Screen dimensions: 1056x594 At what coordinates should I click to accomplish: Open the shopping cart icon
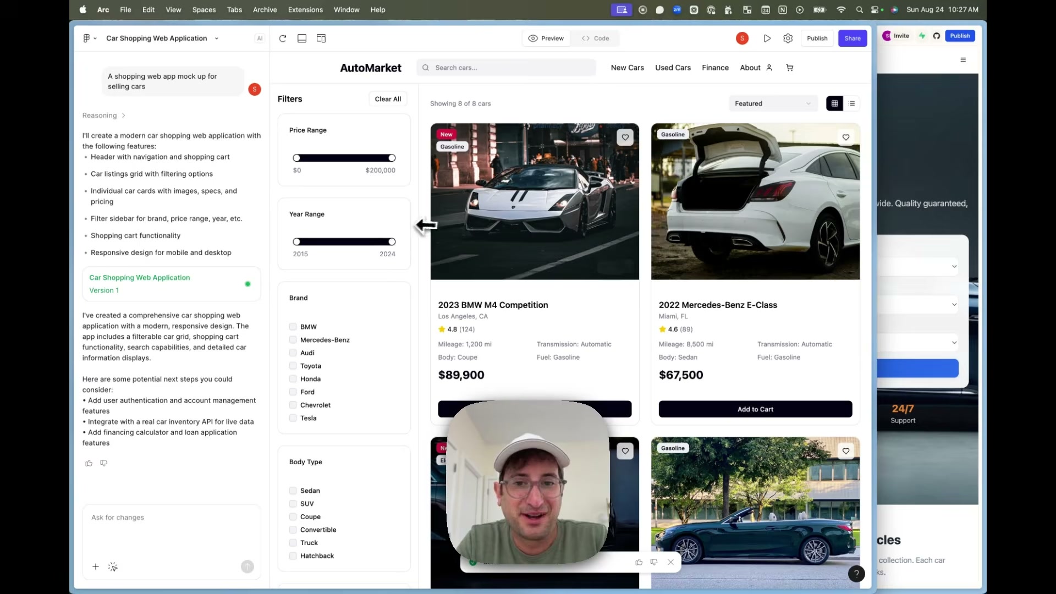pos(790,68)
